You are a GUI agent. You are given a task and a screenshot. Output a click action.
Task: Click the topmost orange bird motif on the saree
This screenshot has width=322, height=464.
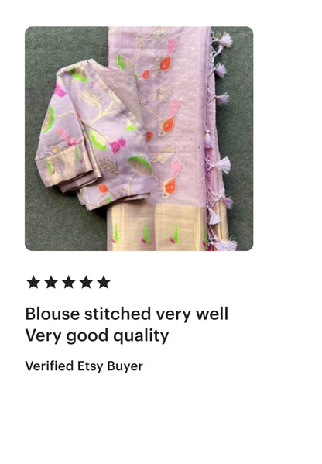tap(165, 64)
